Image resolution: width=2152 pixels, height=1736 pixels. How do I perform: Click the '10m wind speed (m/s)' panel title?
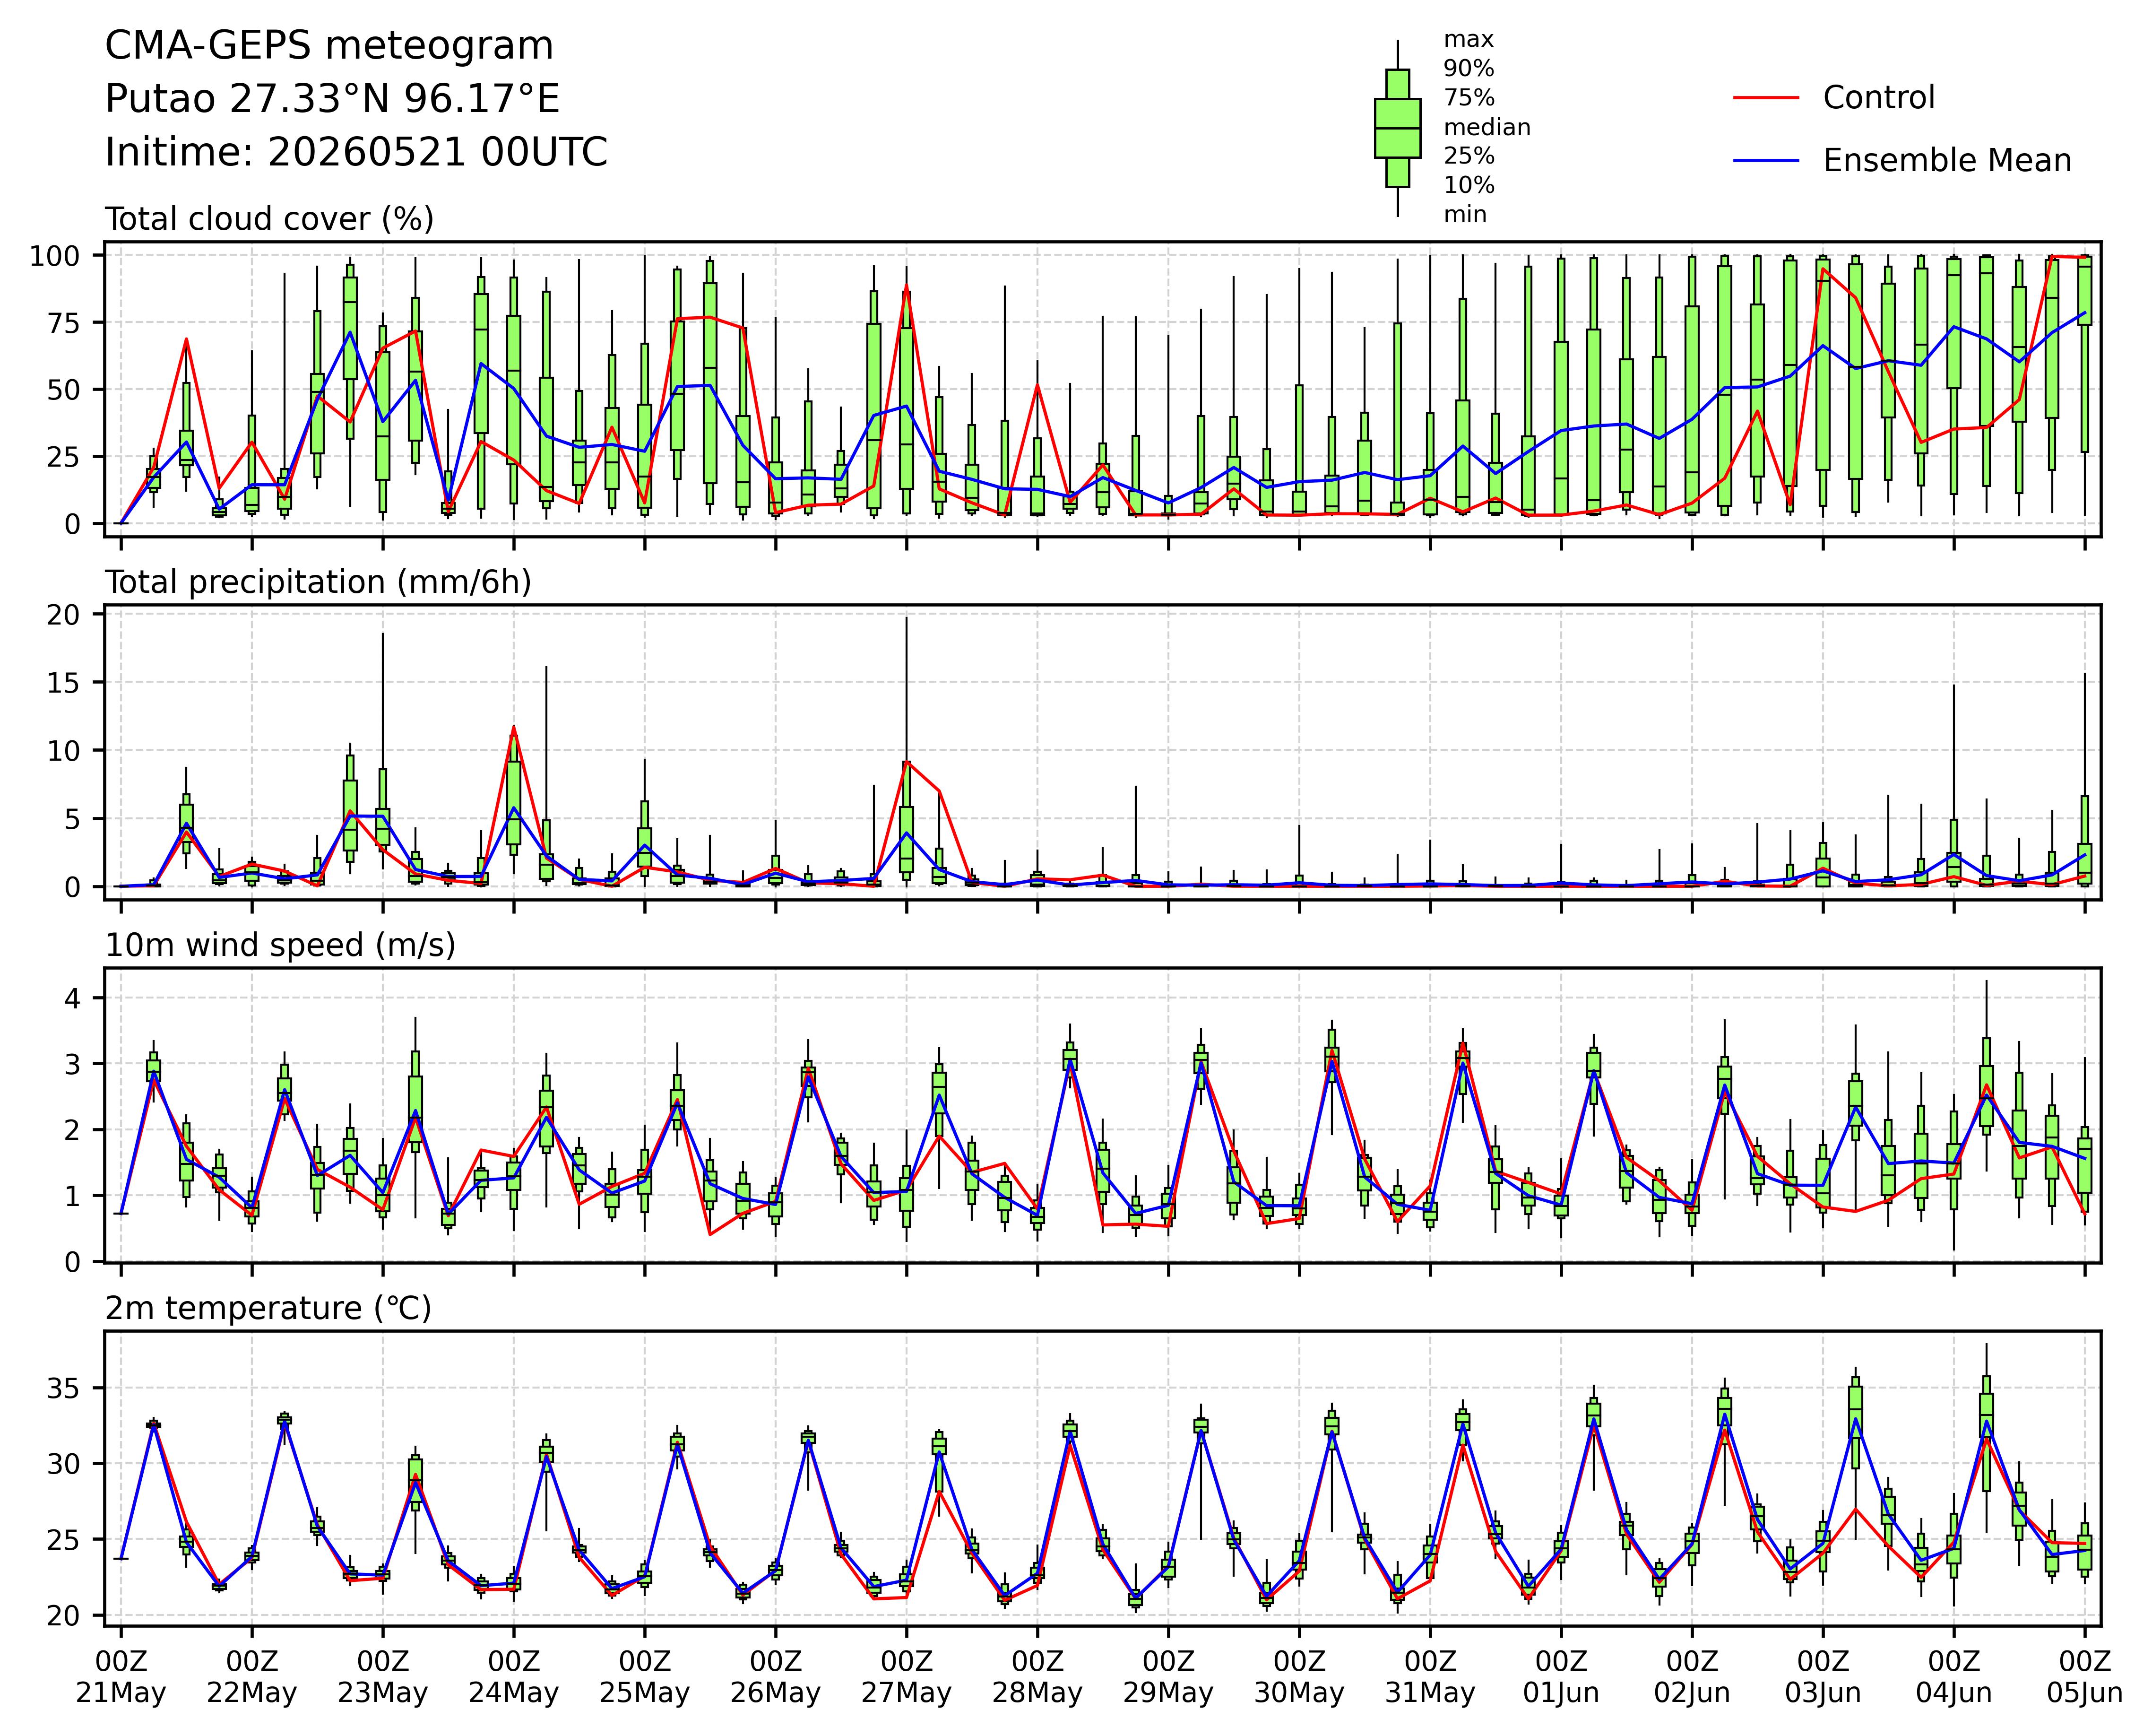[280, 945]
